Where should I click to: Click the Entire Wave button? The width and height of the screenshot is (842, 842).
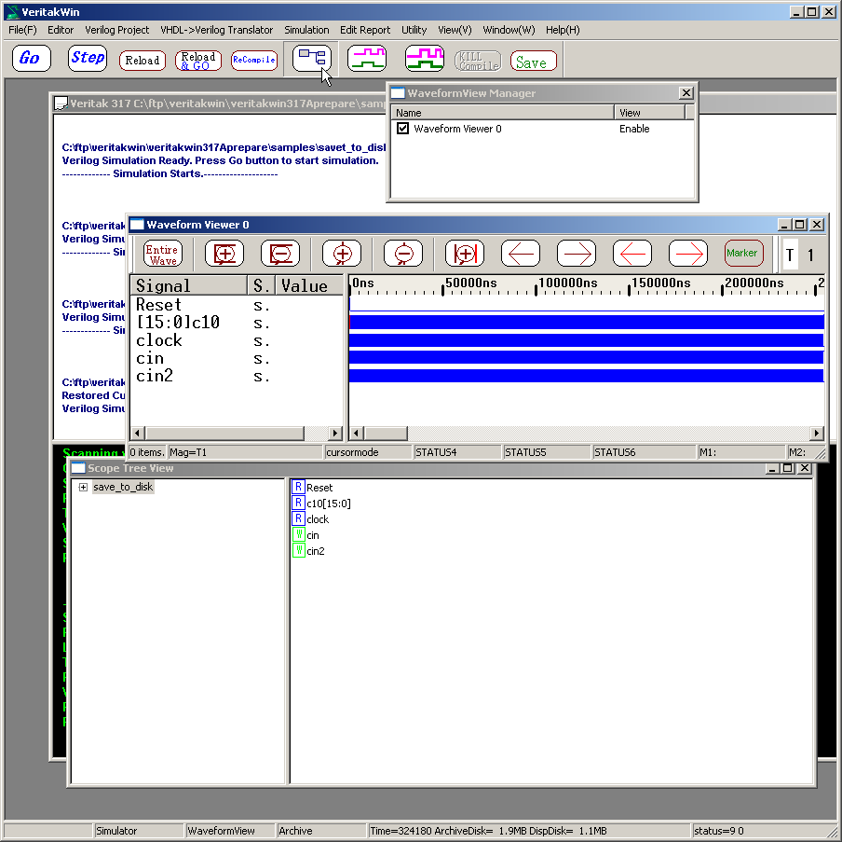click(x=163, y=254)
